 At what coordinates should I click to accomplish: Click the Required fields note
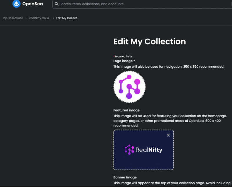[123, 56]
